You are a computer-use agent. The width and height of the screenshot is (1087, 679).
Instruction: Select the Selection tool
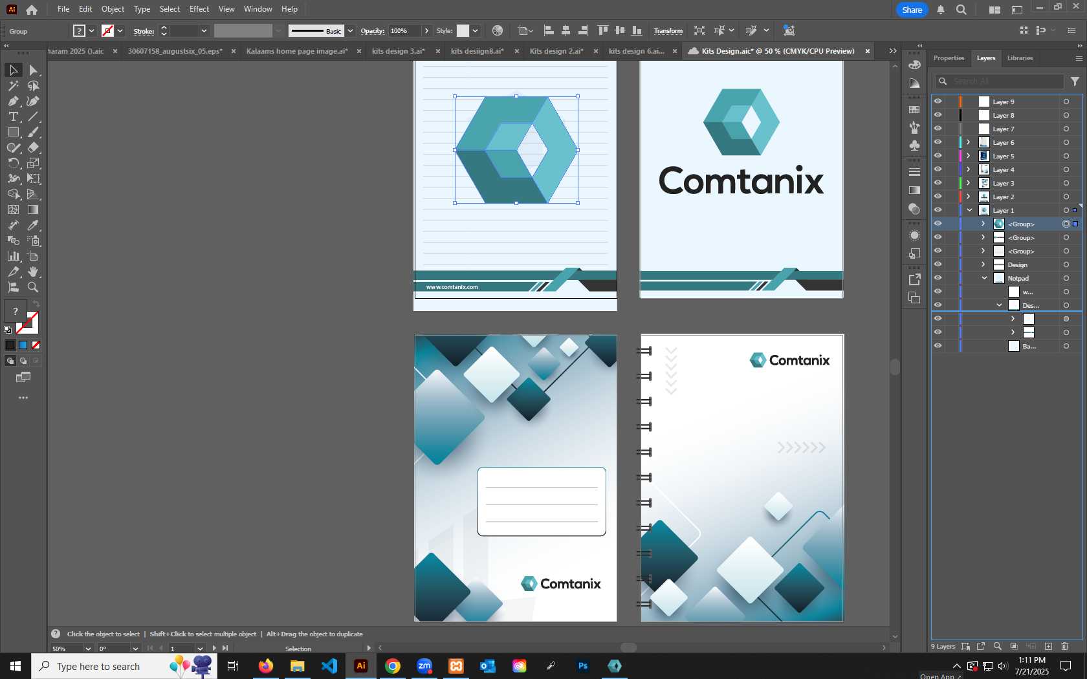[x=13, y=70]
